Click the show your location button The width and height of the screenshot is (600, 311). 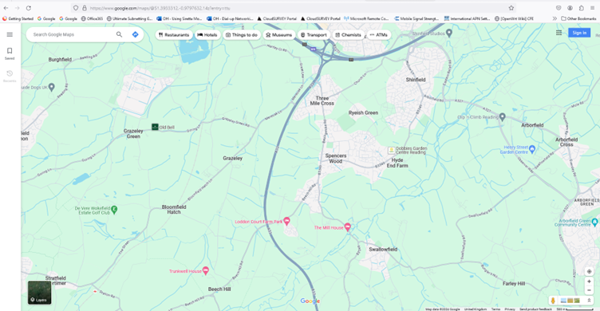coord(589,271)
